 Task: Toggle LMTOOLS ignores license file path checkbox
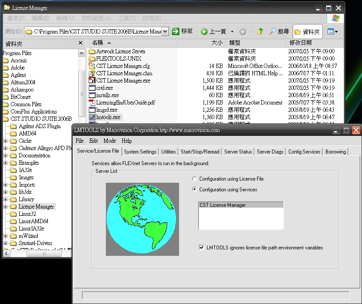(x=201, y=248)
